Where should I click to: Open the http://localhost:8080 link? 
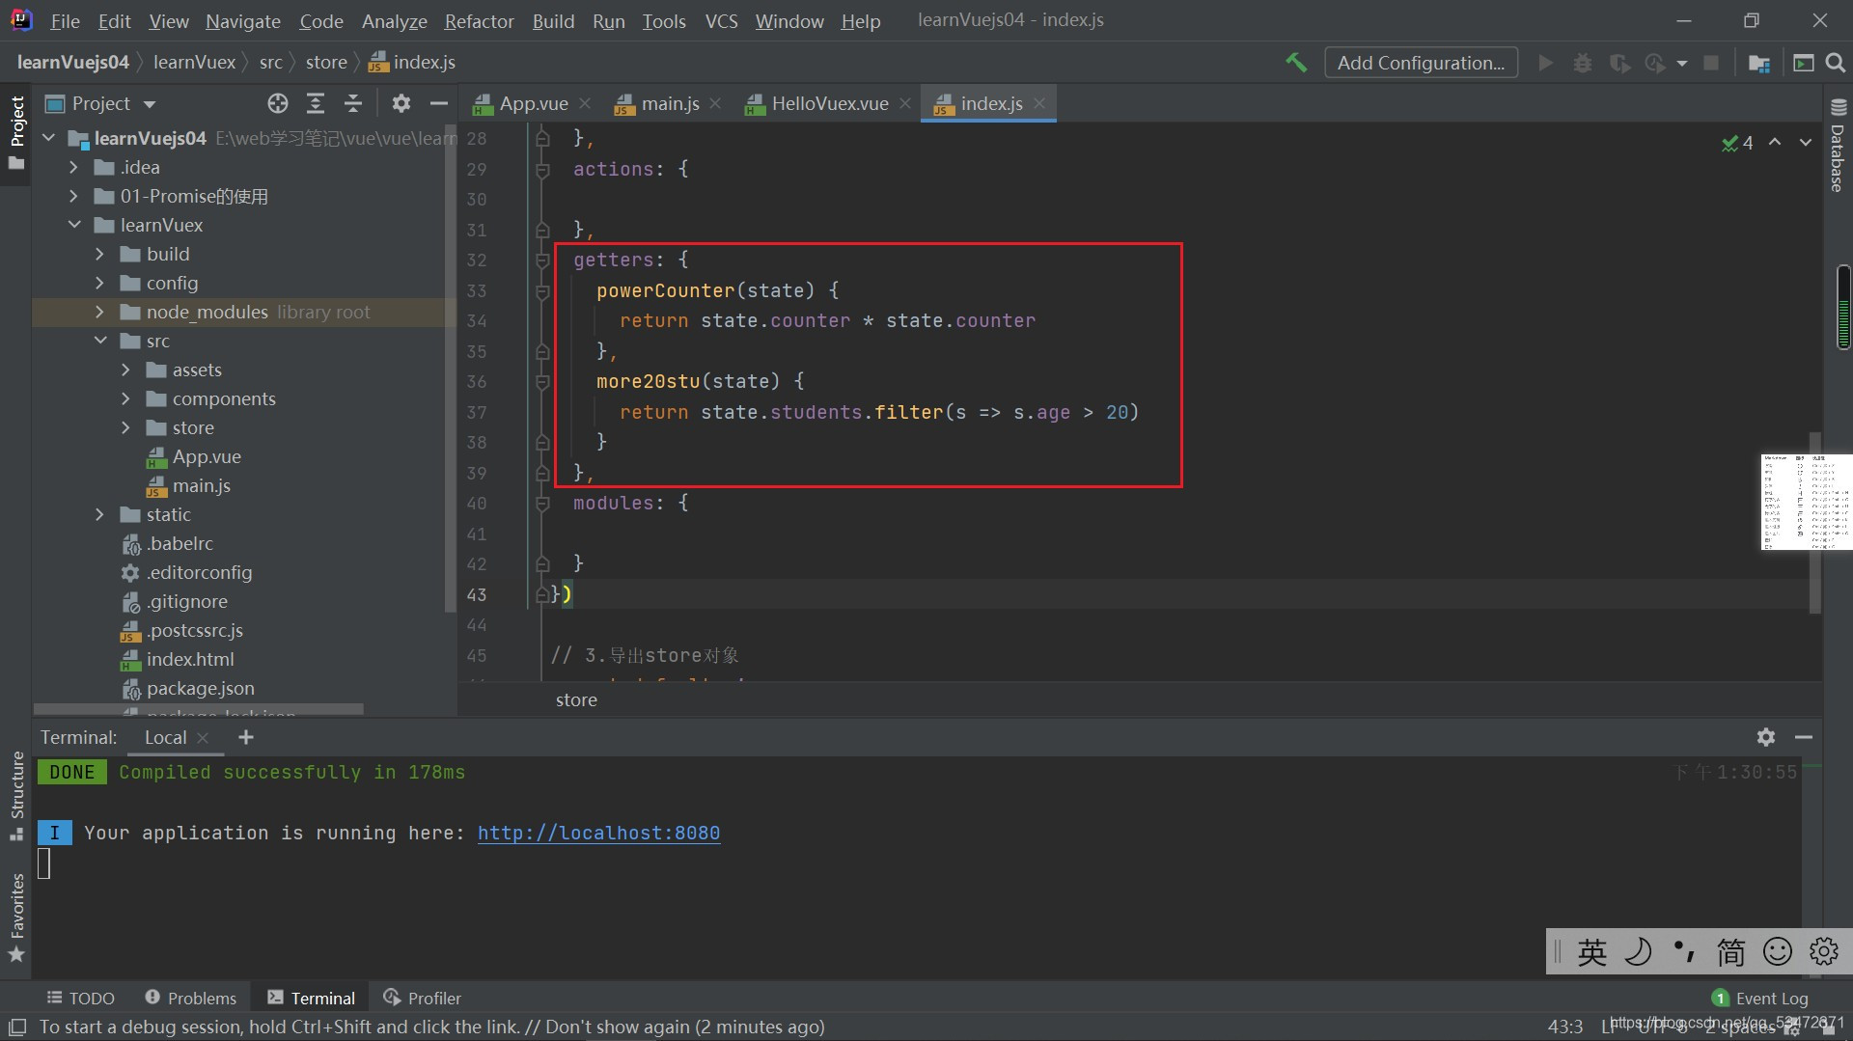click(598, 833)
